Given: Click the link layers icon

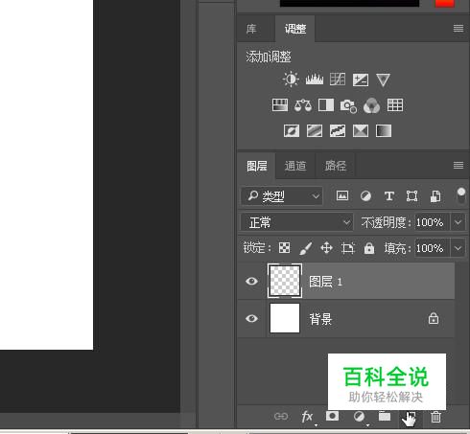Looking at the screenshot, I should click(x=281, y=417).
